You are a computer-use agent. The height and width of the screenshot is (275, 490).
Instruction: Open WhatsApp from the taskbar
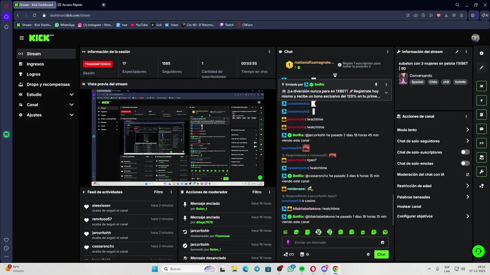291,269
